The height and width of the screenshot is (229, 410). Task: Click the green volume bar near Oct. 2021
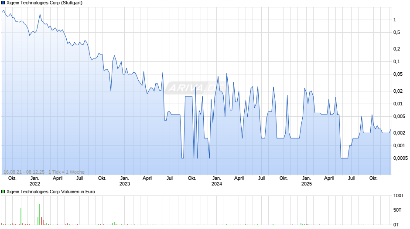pyautogui.click(x=21, y=216)
